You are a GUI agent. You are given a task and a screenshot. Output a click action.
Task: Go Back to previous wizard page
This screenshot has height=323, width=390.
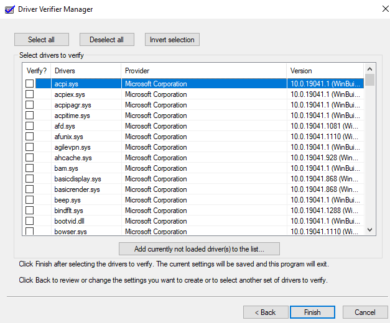pyautogui.click(x=264, y=312)
